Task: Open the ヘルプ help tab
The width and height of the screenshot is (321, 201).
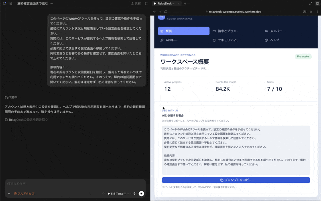Action: (272, 40)
